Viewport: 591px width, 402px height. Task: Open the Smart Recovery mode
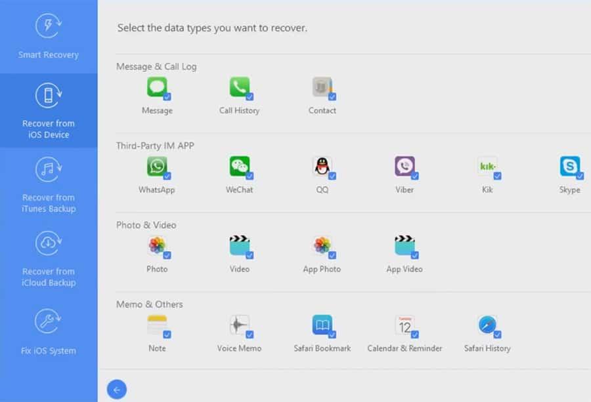(x=49, y=37)
